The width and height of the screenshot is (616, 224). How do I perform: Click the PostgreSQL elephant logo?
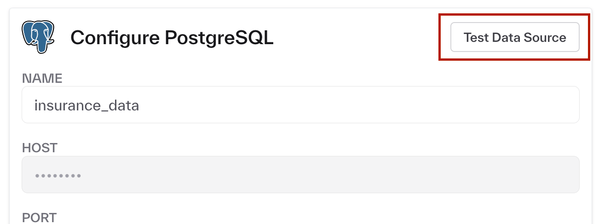click(x=37, y=37)
